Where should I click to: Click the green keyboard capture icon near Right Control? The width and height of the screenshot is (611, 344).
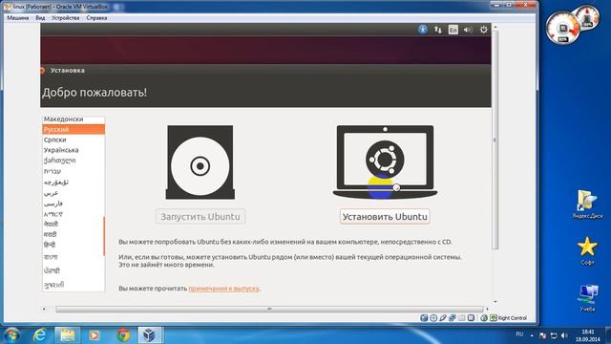(494, 318)
